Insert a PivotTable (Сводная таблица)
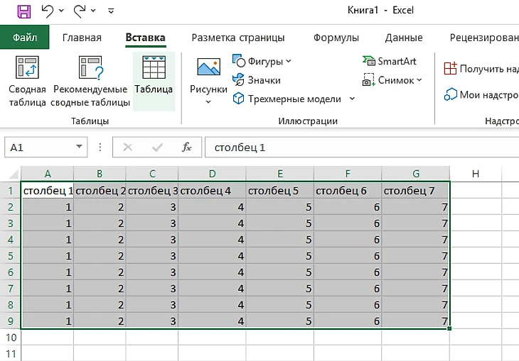519x361 pixels. pos(27,82)
